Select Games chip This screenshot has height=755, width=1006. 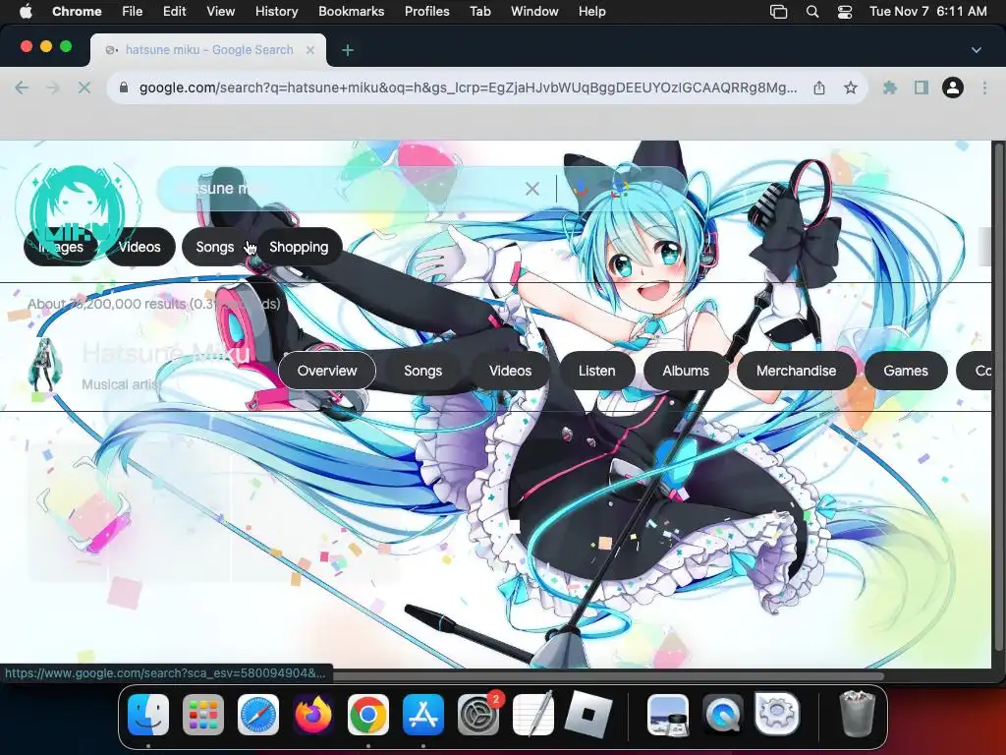906,371
